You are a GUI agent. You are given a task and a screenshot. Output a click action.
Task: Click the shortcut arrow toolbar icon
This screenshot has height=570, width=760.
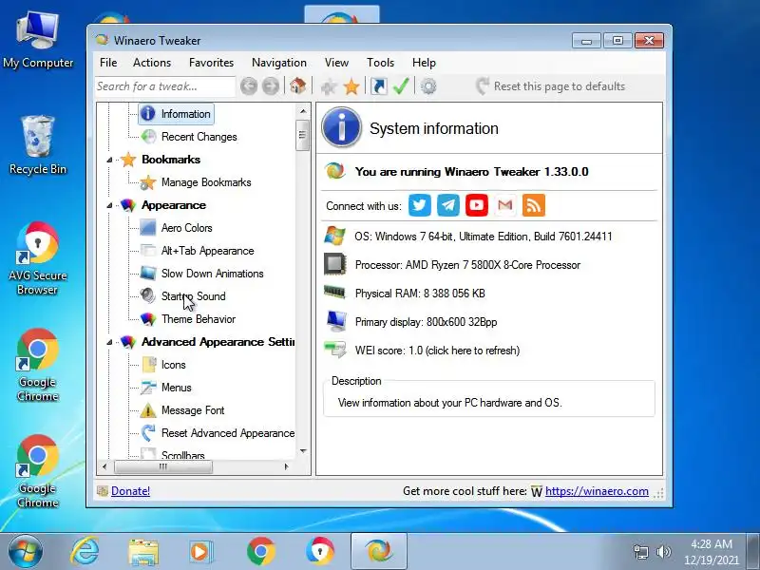click(x=378, y=86)
